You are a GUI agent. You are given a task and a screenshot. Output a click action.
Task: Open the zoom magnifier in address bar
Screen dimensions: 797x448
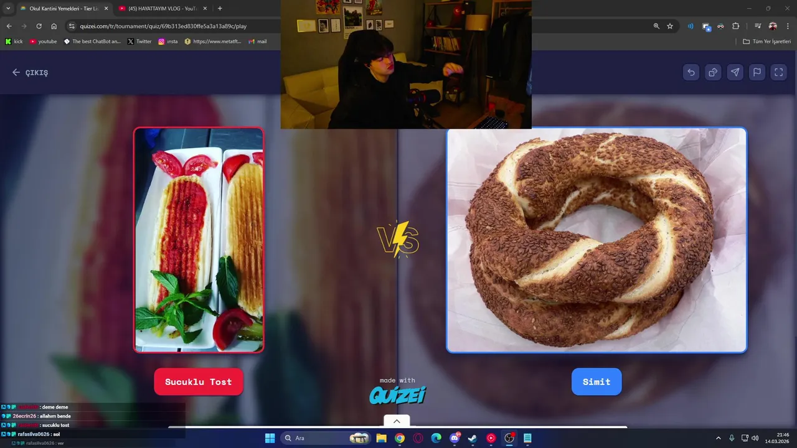coord(656,26)
